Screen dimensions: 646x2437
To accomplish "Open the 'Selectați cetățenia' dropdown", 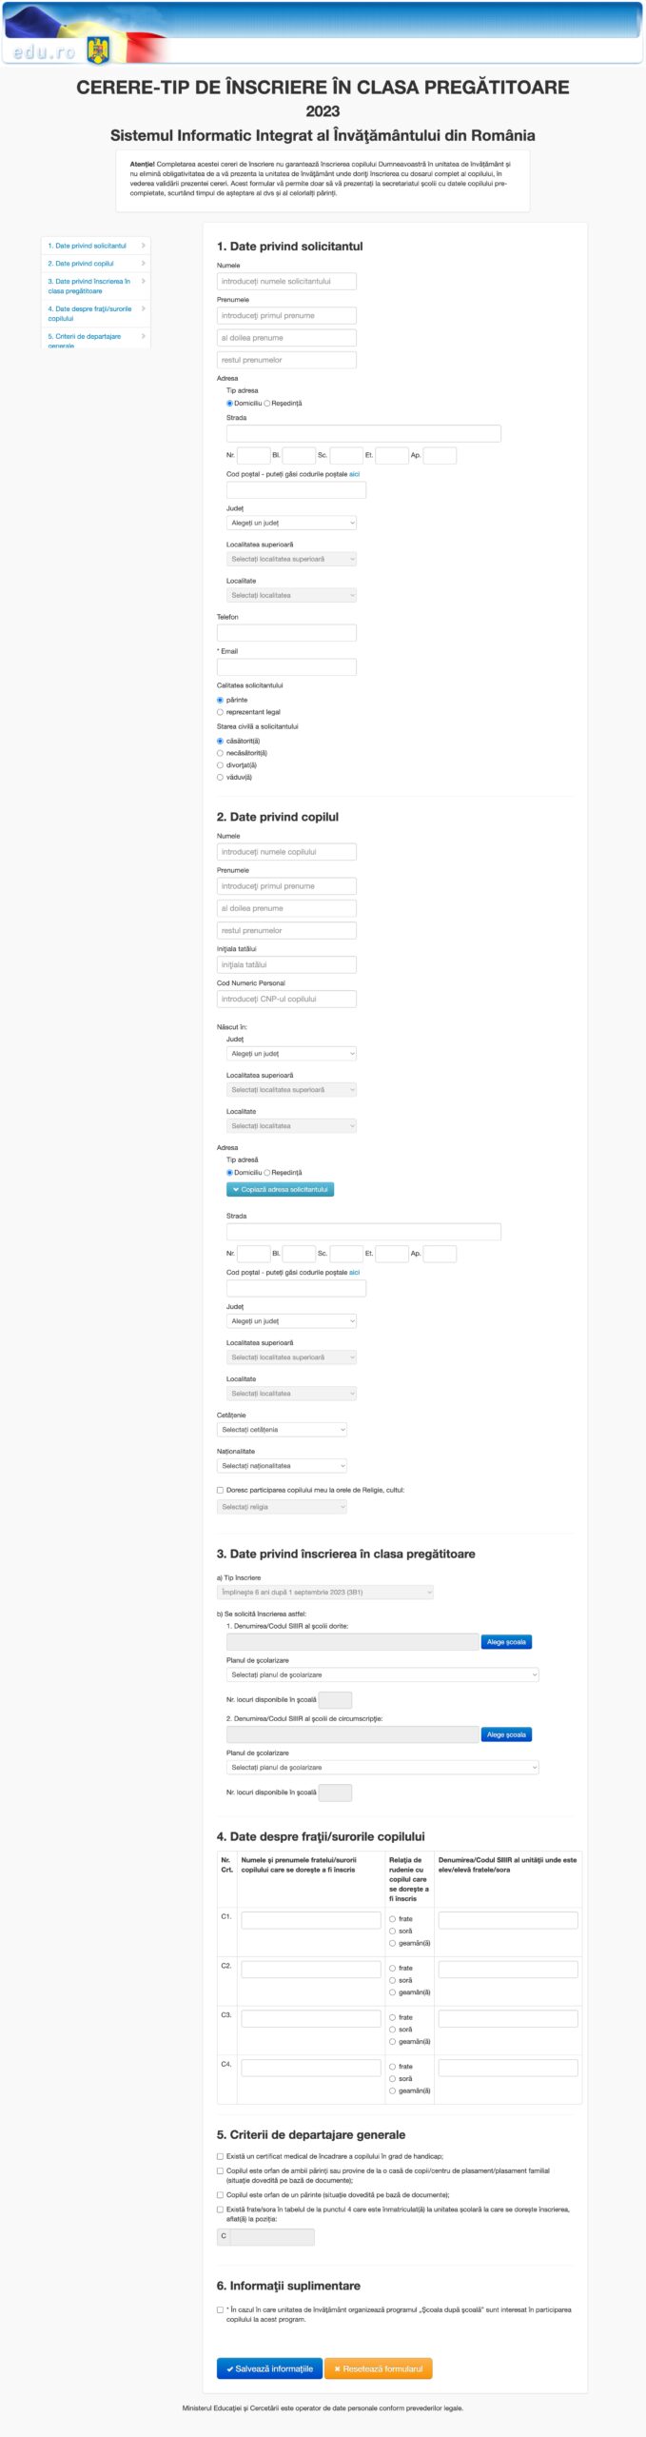I will [282, 1430].
